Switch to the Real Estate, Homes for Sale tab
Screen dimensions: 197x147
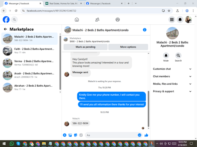[x=64, y=4]
